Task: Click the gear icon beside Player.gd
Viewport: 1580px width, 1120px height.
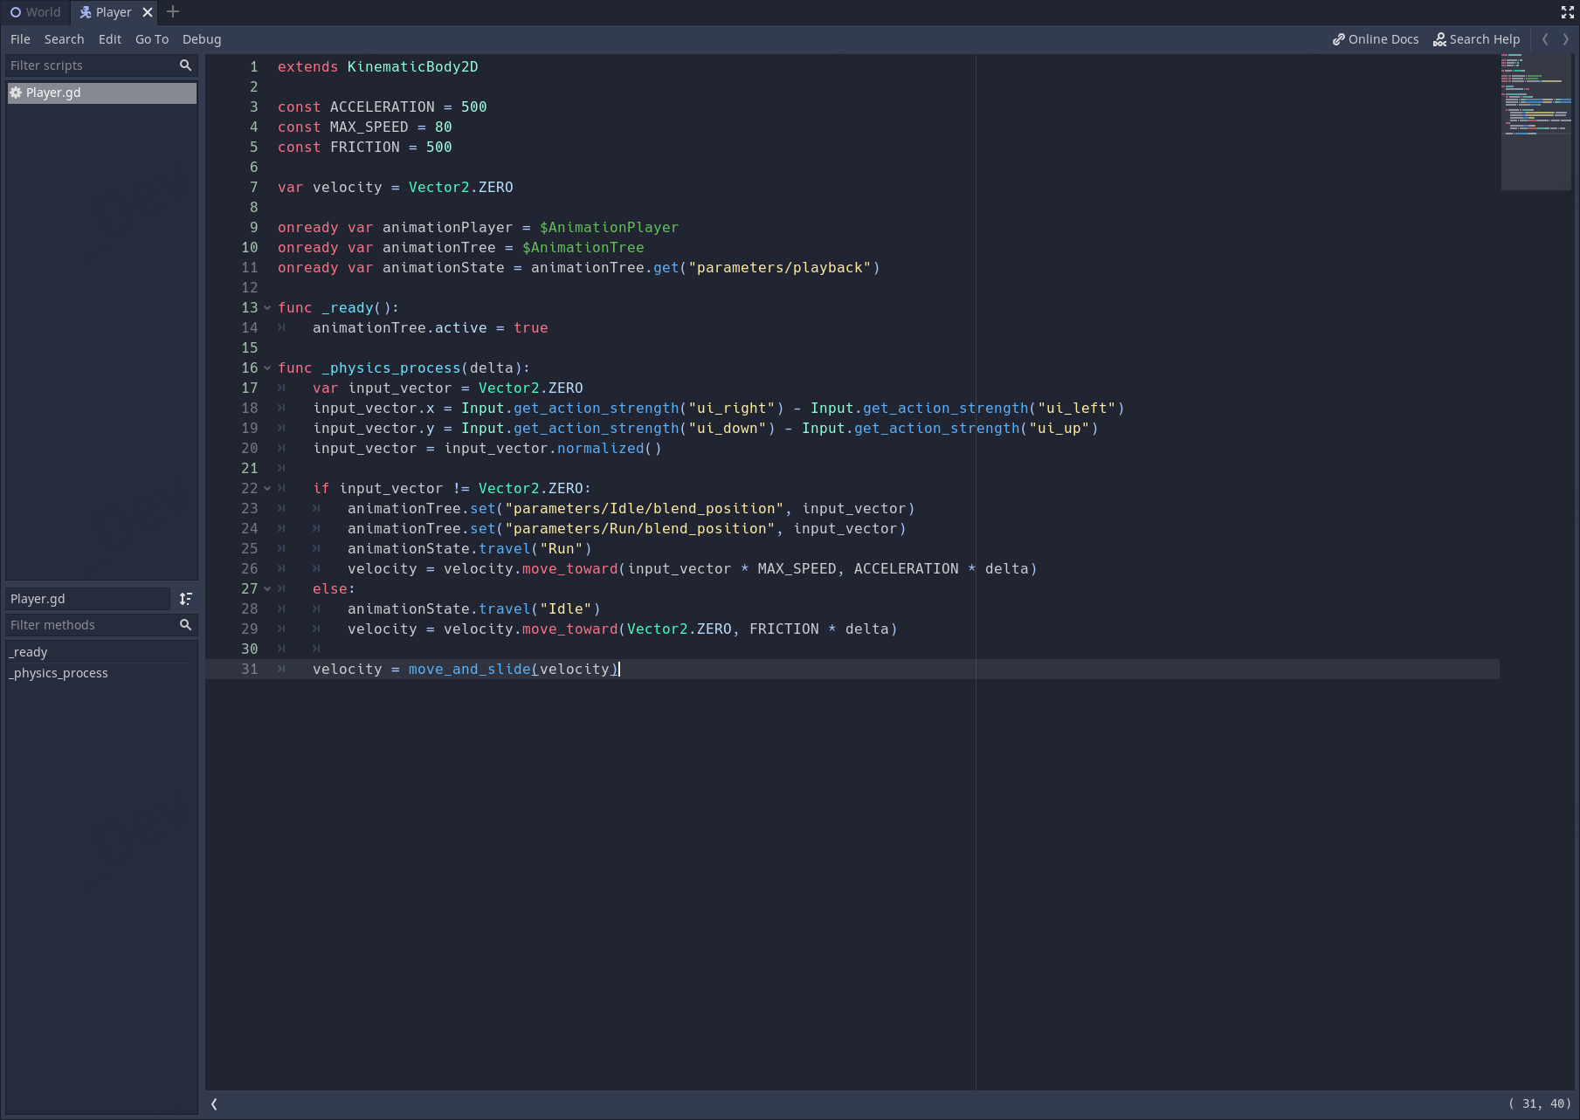Action: [16, 93]
